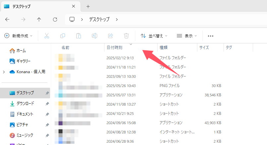Screen dimensions: 267x145
Task: Select the application row sized 43,903 KB
Action: (x=138, y=123)
